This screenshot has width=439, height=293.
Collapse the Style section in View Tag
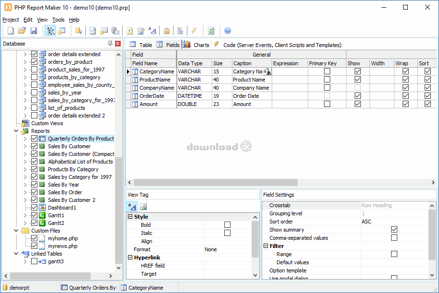click(130, 217)
